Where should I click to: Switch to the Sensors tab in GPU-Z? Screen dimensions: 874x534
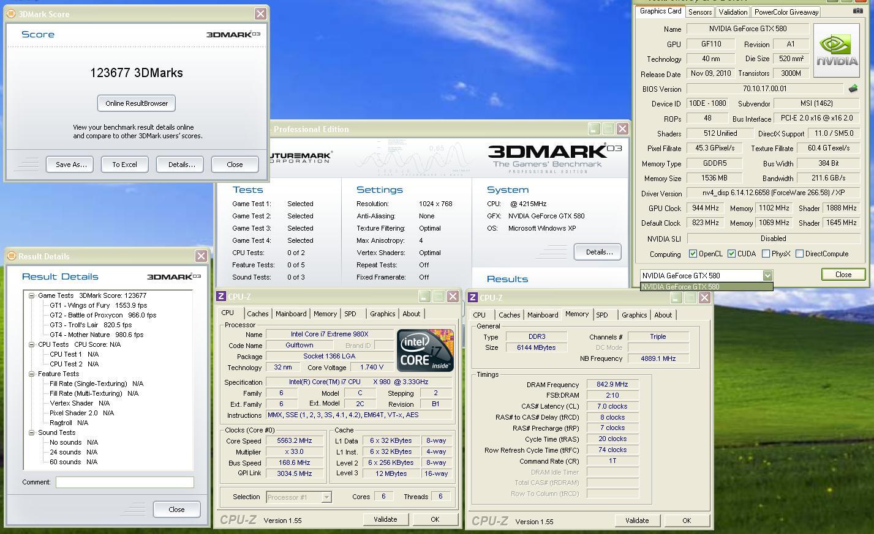(x=699, y=12)
